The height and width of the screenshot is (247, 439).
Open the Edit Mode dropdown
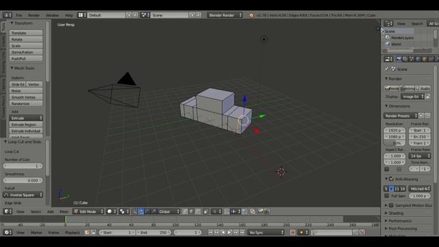tap(88, 211)
